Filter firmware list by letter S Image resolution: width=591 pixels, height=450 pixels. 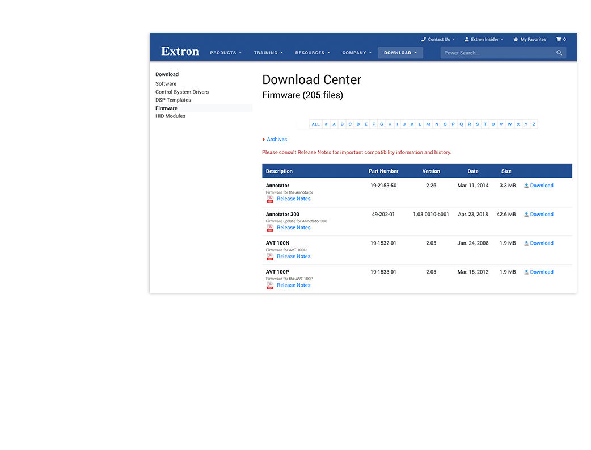coord(477,124)
